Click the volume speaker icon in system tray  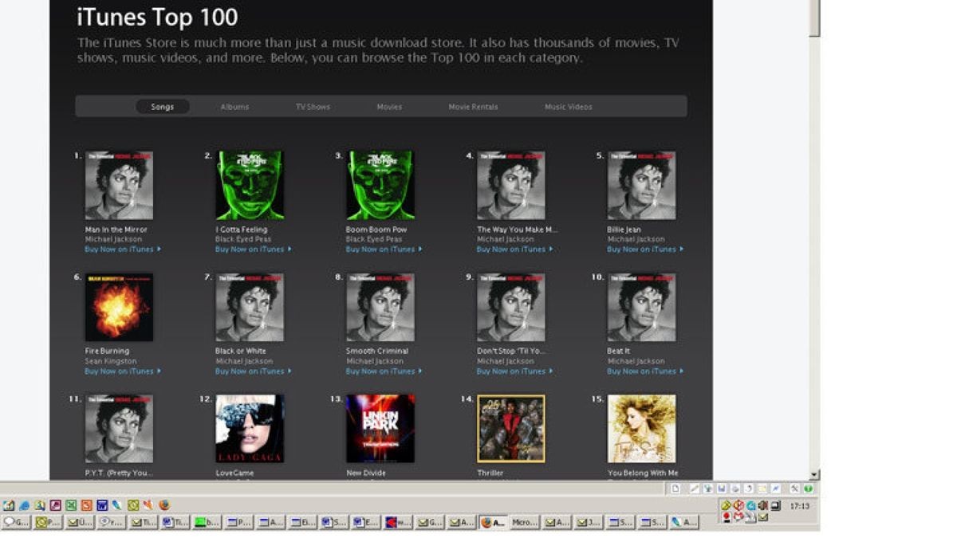point(763,505)
